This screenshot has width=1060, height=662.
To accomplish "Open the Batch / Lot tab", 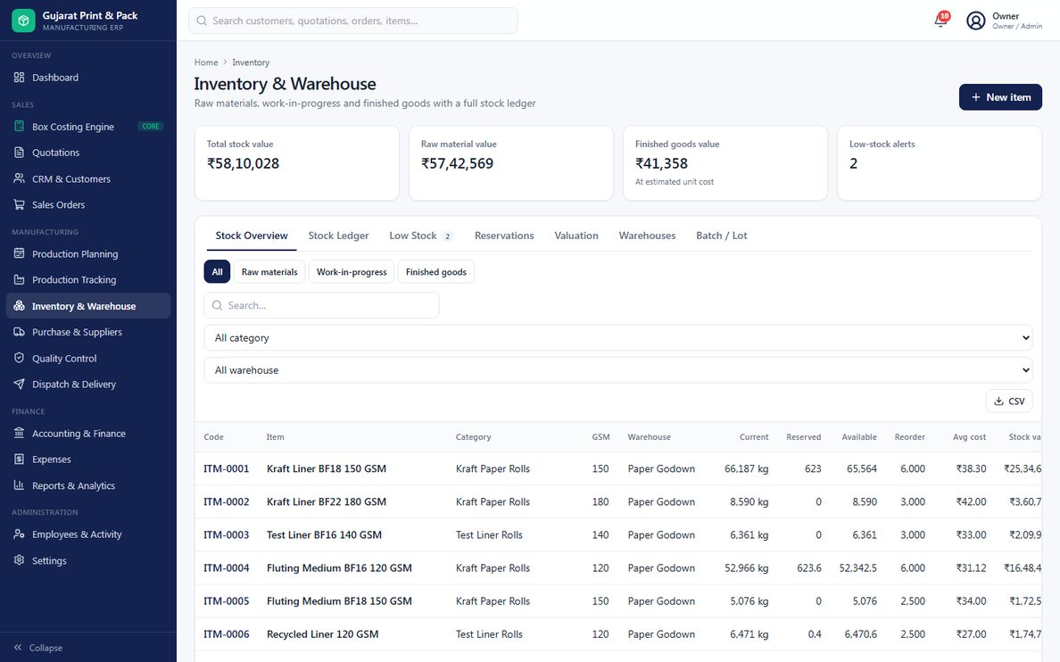I will point(721,236).
